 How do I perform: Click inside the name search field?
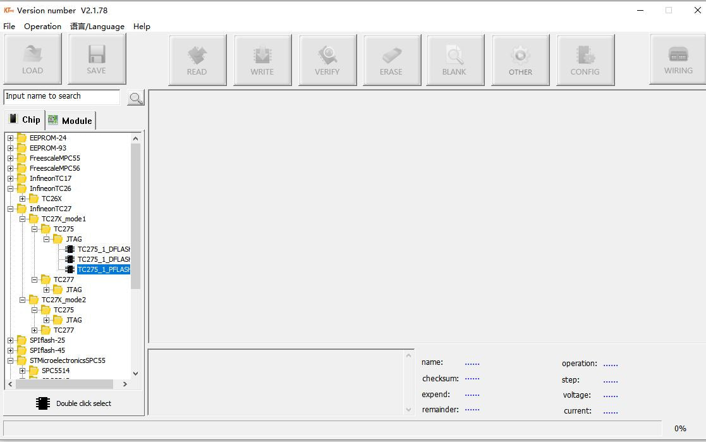(60, 97)
